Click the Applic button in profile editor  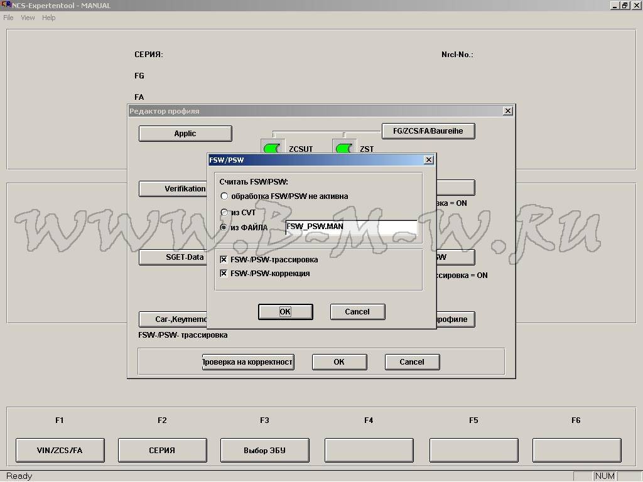[x=185, y=134]
